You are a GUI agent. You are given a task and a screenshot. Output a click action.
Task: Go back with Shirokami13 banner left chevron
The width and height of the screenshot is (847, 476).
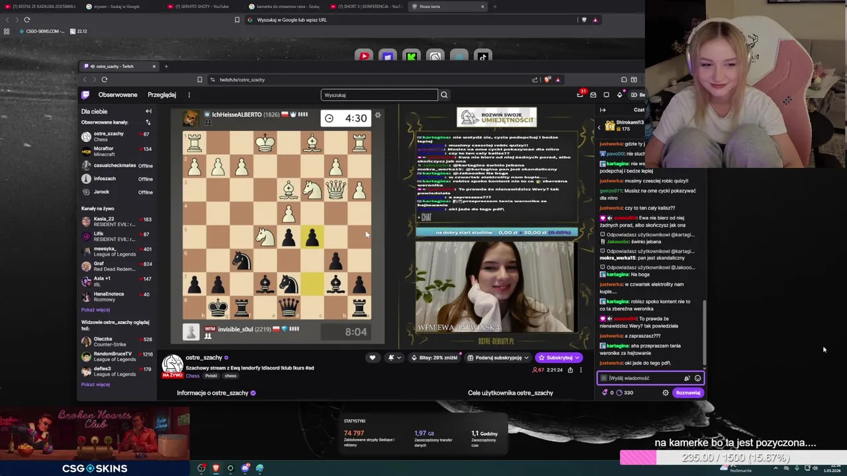click(600, 127)
